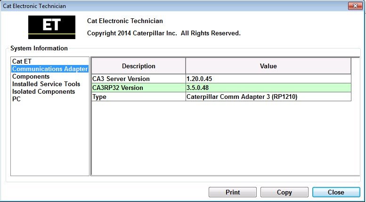This screenshot has height=202, width=366.
Task: Choose Installed Service Tools entry
Action: (x=46, y=84)
